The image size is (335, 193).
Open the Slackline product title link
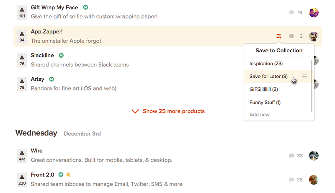[x=42, y=55]
